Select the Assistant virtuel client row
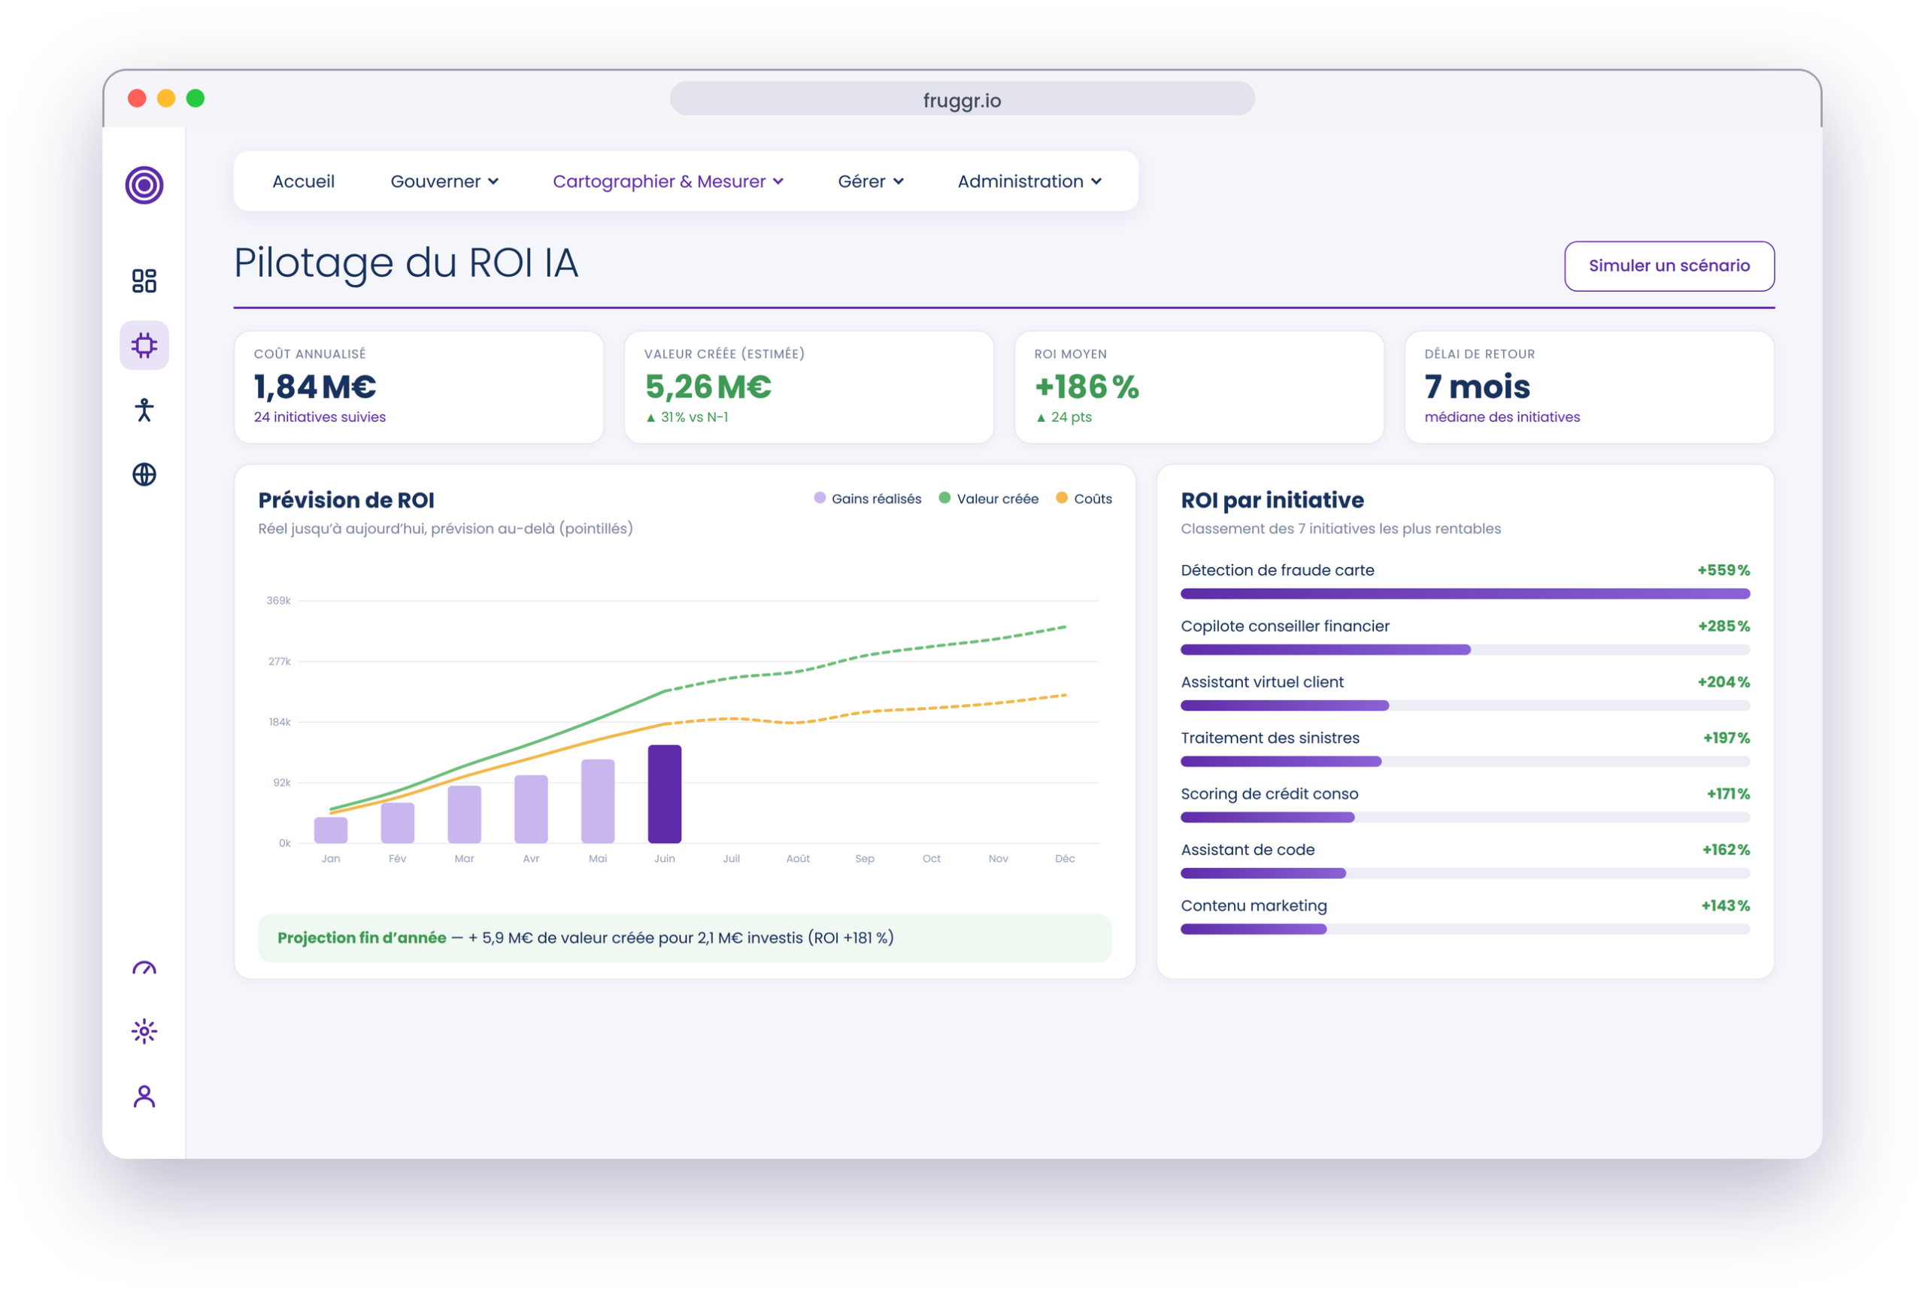Viewport: 1925px width, 1295px height. (x=1465, y=693)
